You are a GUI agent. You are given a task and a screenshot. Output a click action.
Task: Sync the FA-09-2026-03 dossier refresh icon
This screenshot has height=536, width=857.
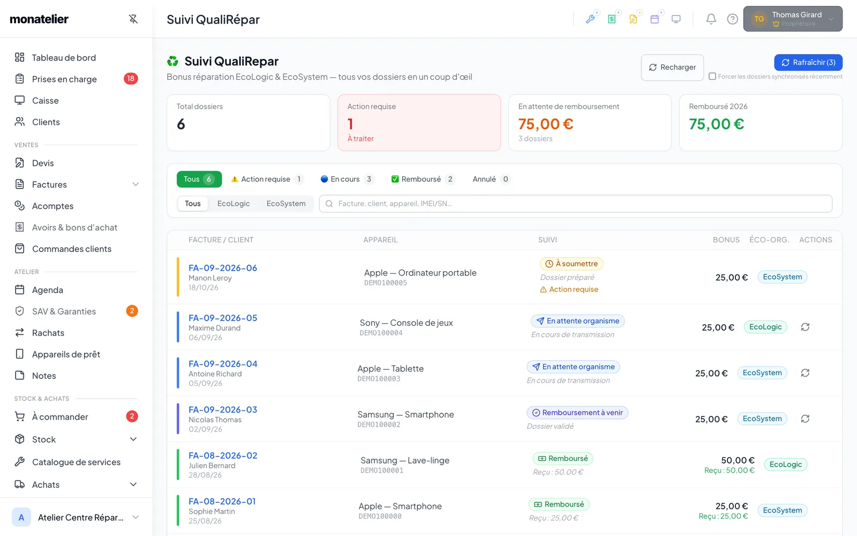[x=805, y=419]
